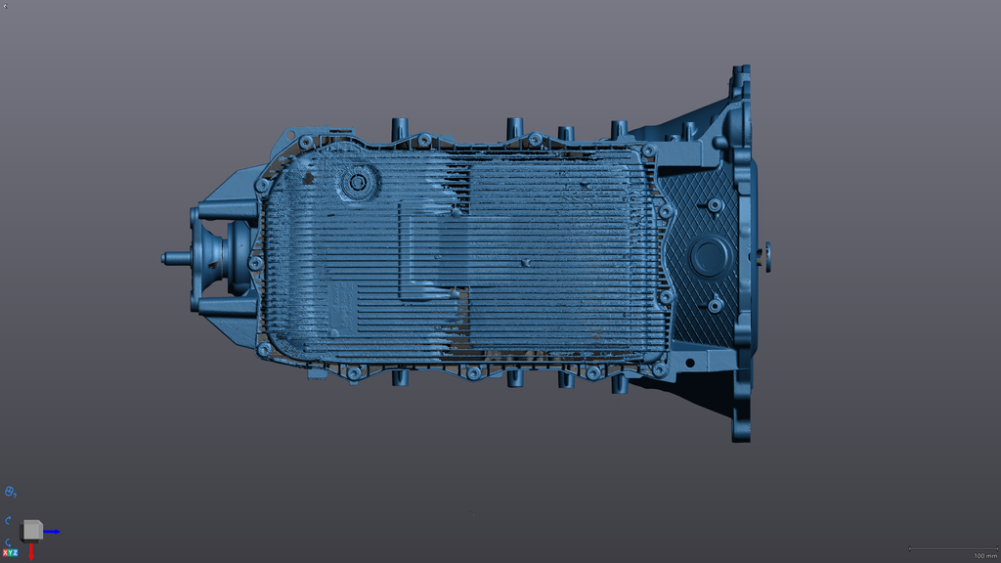
Task: Select the shaft stub on the right edge
Action: click(766, 256)
